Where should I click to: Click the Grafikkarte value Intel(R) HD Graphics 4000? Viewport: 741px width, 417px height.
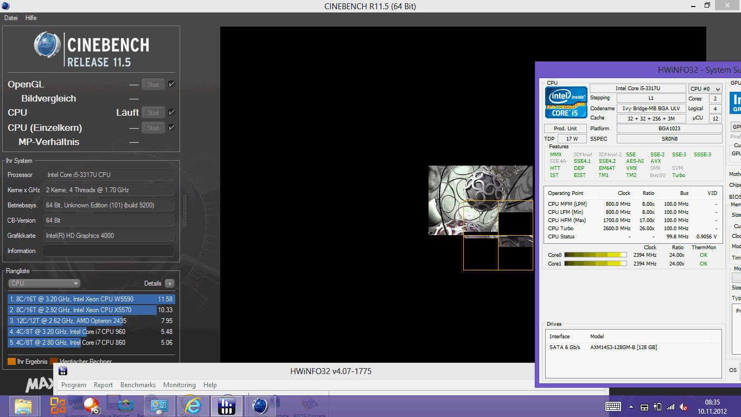pyautogui.click(x=109, y=236)
